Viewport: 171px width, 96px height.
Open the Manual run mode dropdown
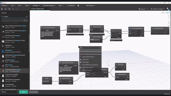(x=9, y=92)
